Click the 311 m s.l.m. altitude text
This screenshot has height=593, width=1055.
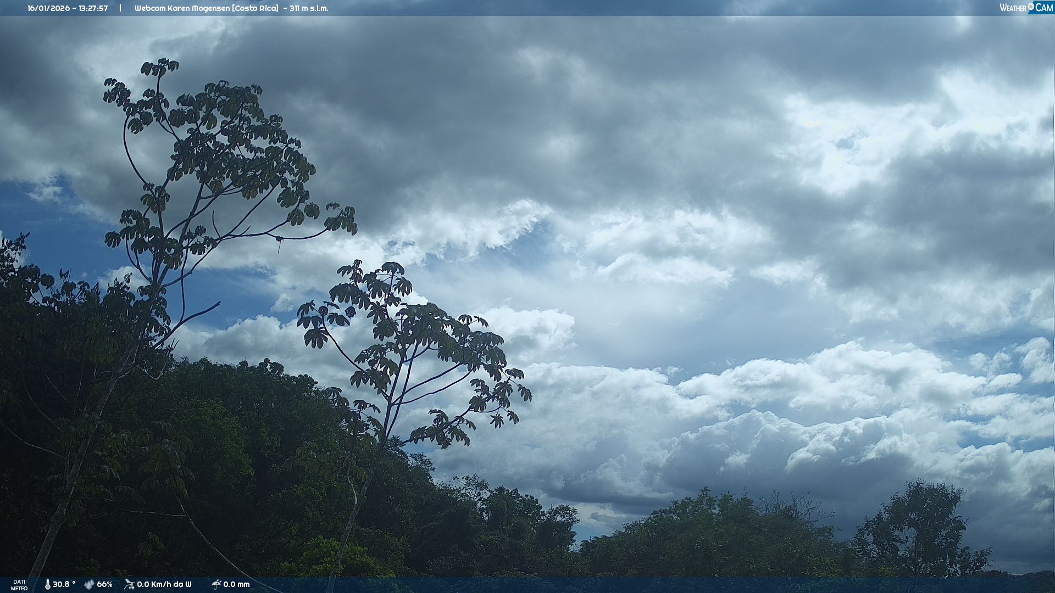308,8
